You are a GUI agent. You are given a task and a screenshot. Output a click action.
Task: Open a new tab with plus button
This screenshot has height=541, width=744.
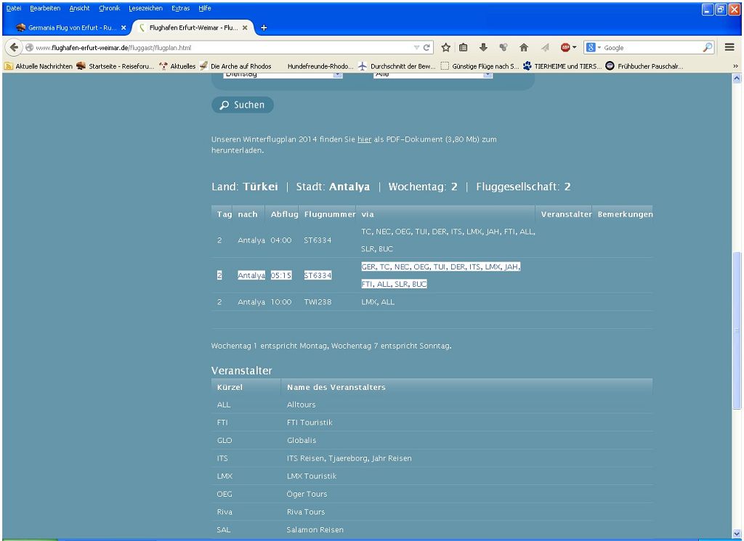(x=264, y=28)
